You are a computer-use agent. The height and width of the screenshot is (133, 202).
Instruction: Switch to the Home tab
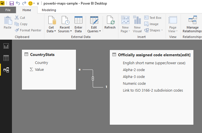[x=27, y=10]
